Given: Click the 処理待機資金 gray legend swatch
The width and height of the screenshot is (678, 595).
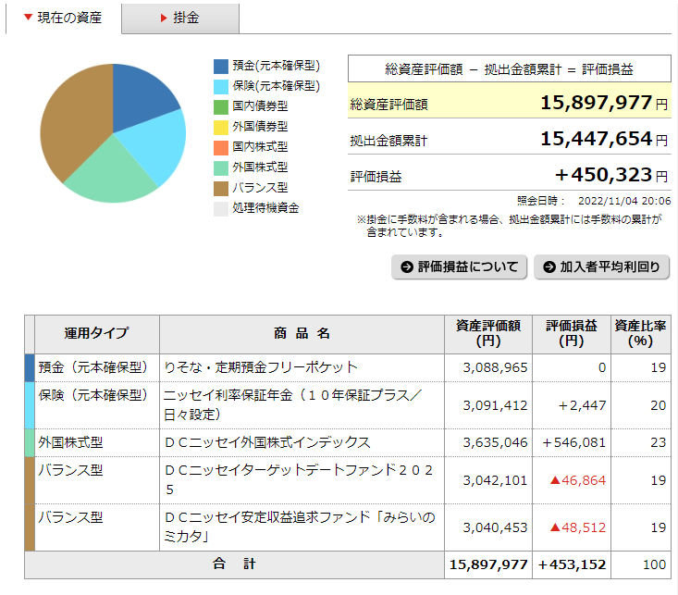Looking at the screenshot, I should [x=221, y=208].
